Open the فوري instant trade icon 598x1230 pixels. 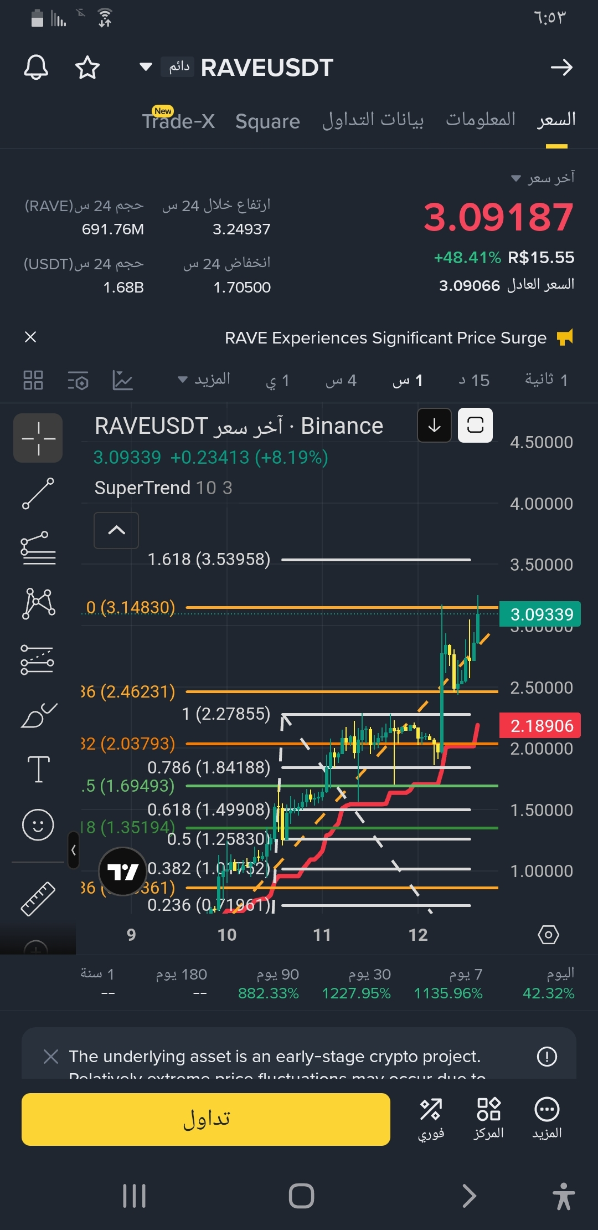click(431, 1119)
